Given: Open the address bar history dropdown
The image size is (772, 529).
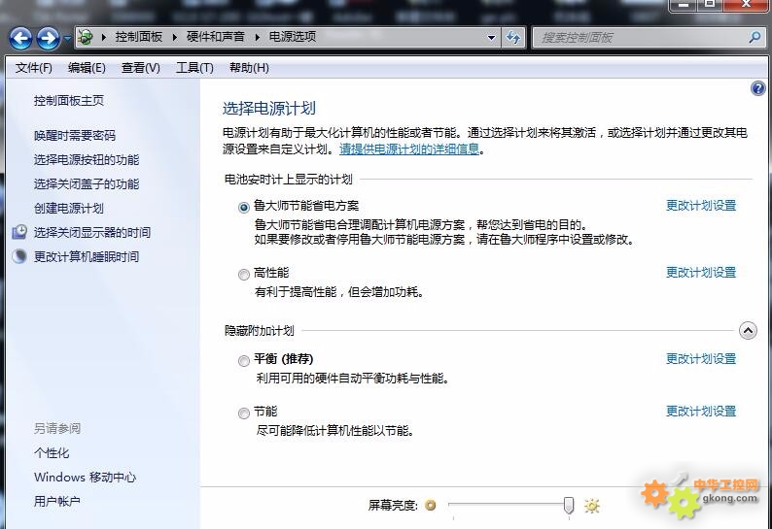Looking at the screenshot, I should 491,37.
